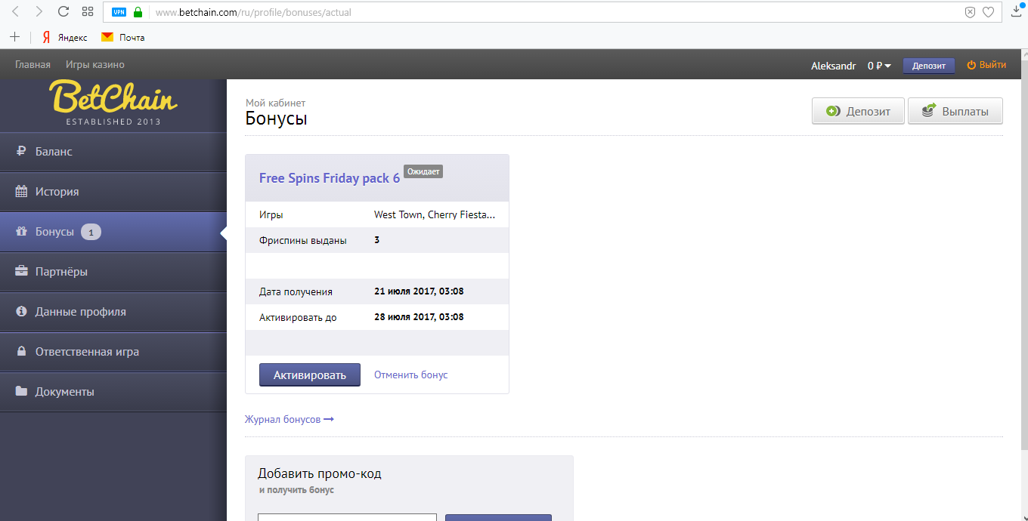Screen dimensions: 1028x521
Task: Cancel the bonus via Отменить бонус
Action: pos(410,375)
